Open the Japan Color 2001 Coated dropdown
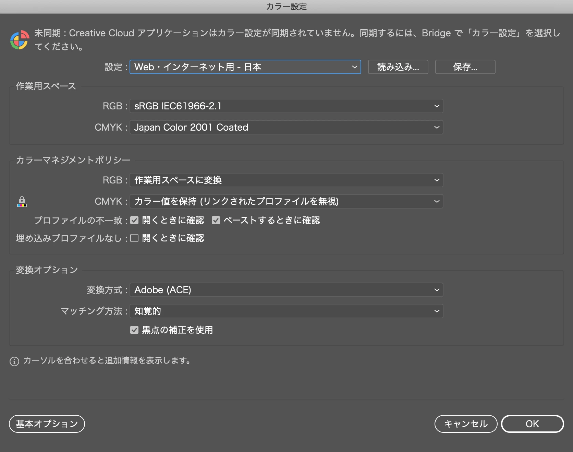 tap(286, 127)
